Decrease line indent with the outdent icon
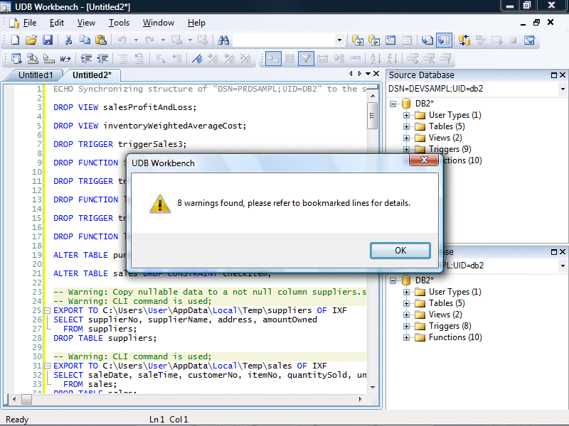This screenshot has height=426, width=569. [x=102, y=58]
